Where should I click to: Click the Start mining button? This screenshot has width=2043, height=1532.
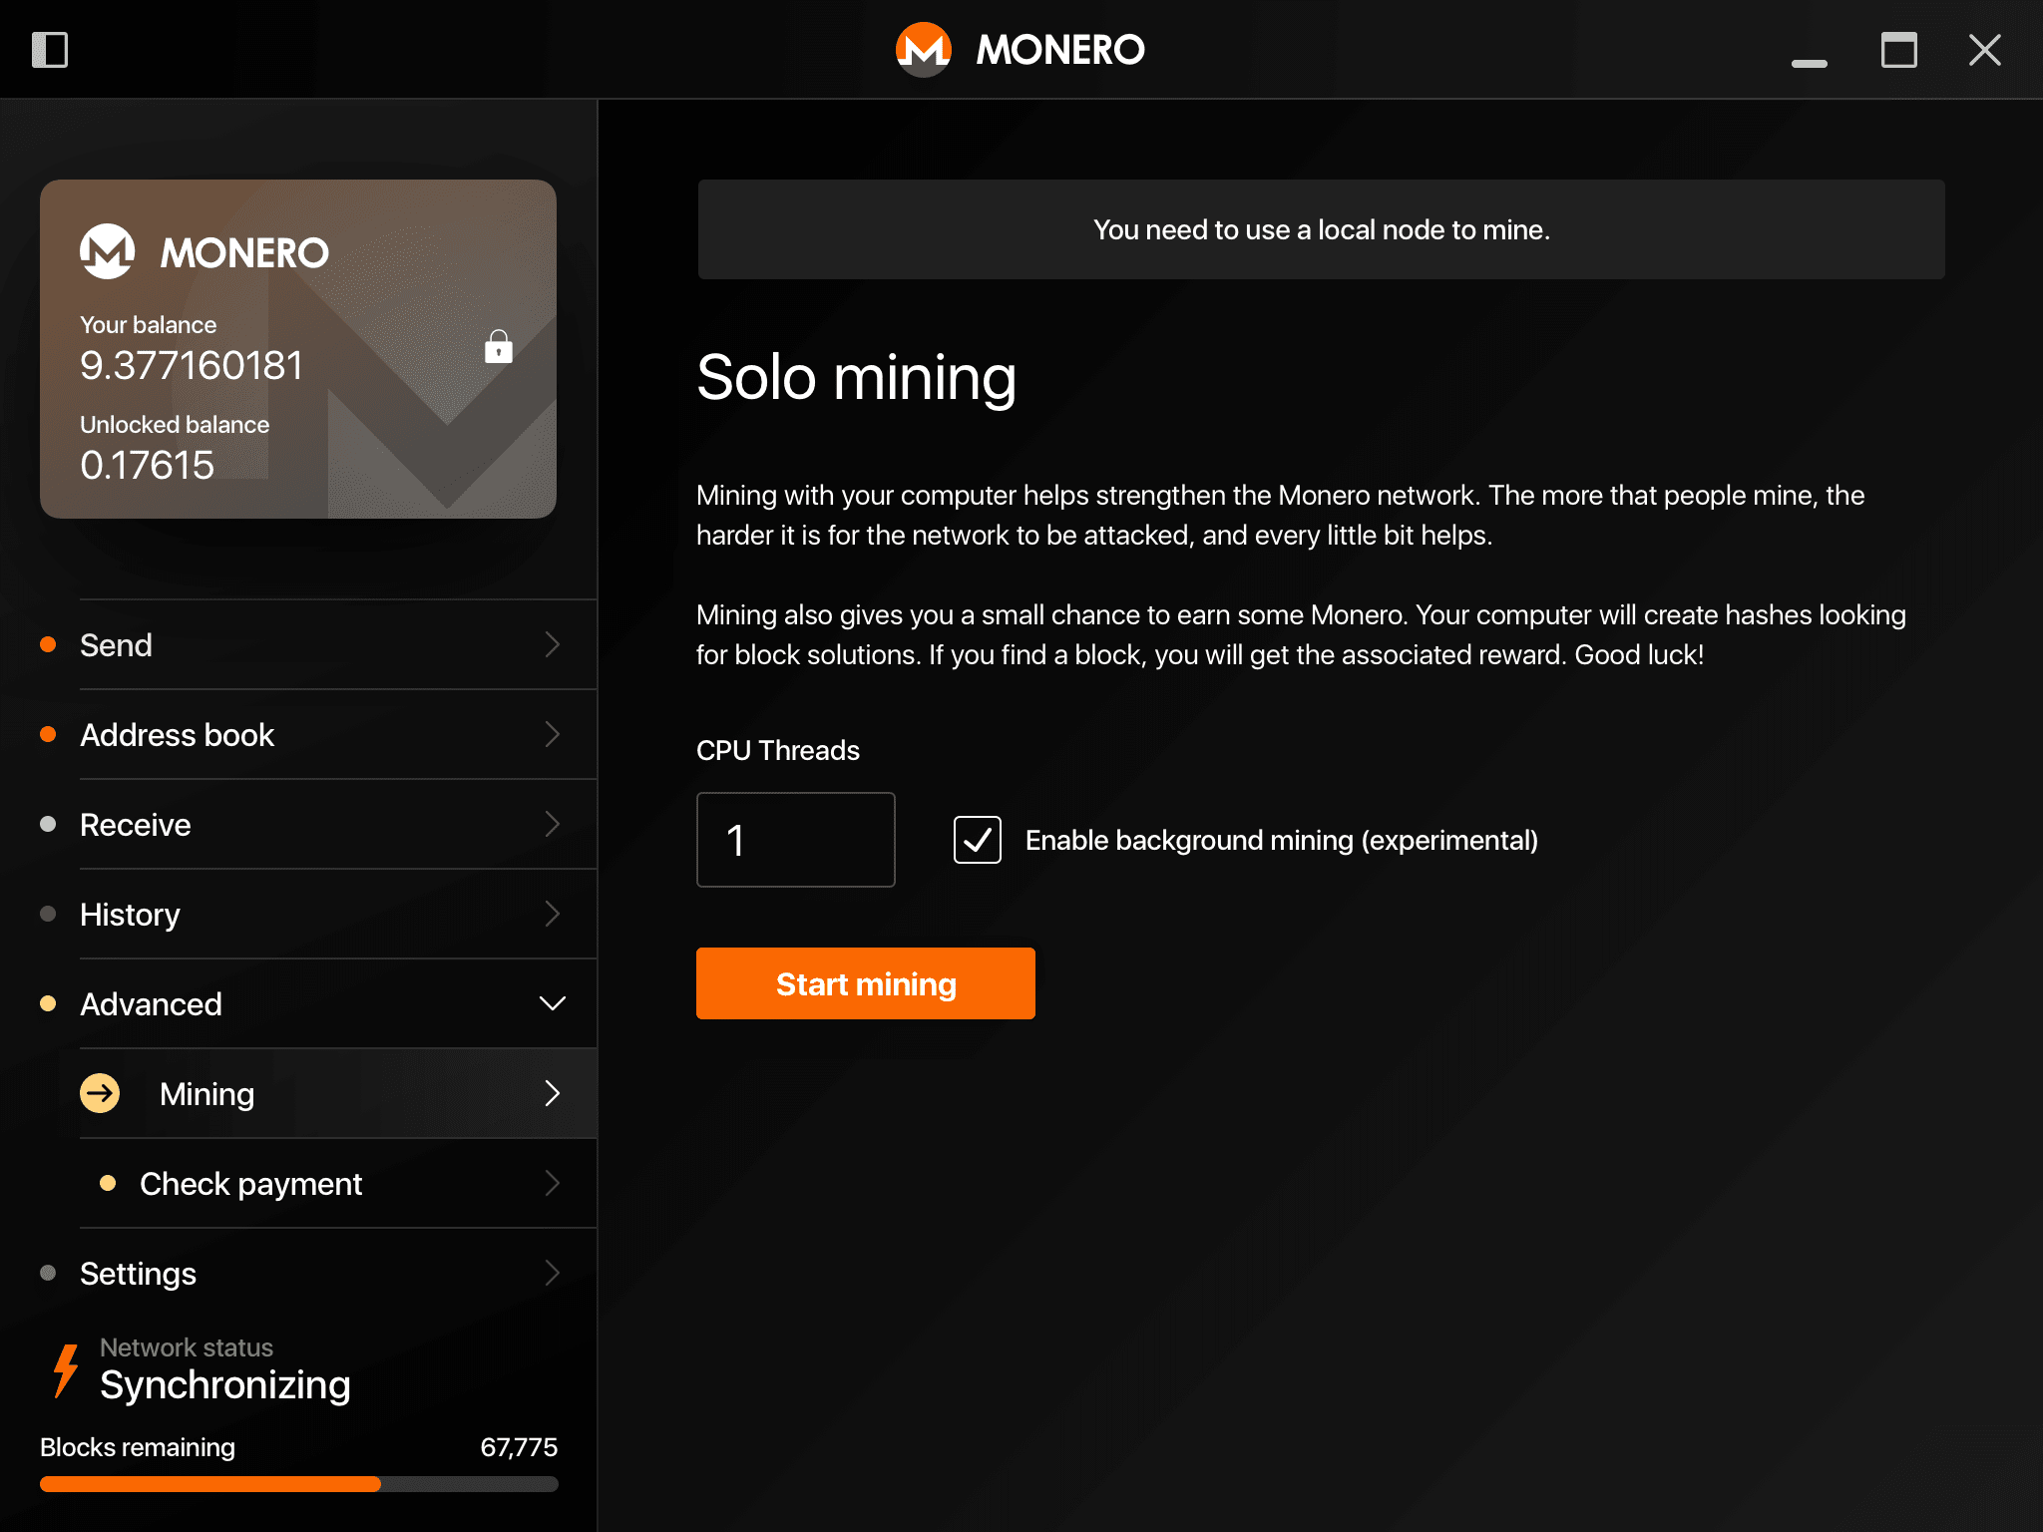pyautogui.click(x=865, y=983)
